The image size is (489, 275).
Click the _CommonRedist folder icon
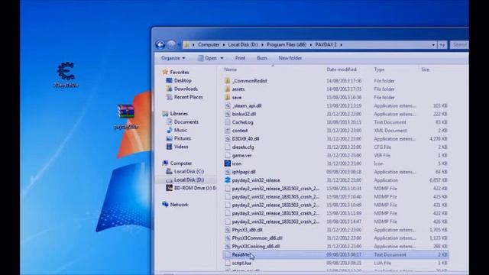(228, 81)
